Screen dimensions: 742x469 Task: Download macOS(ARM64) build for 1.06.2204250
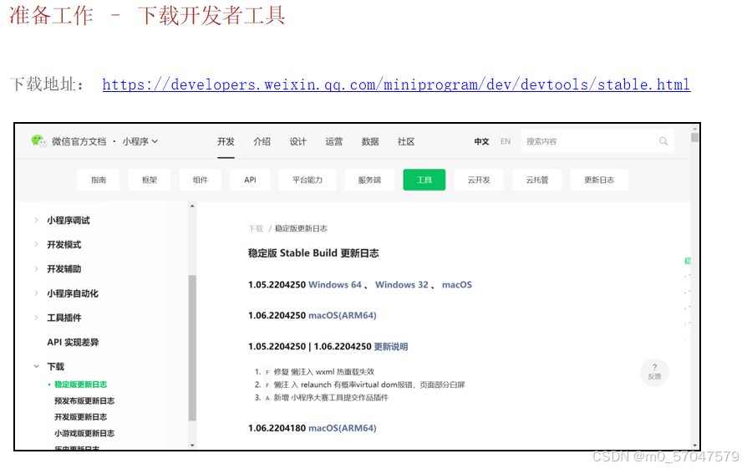[342, 315]
